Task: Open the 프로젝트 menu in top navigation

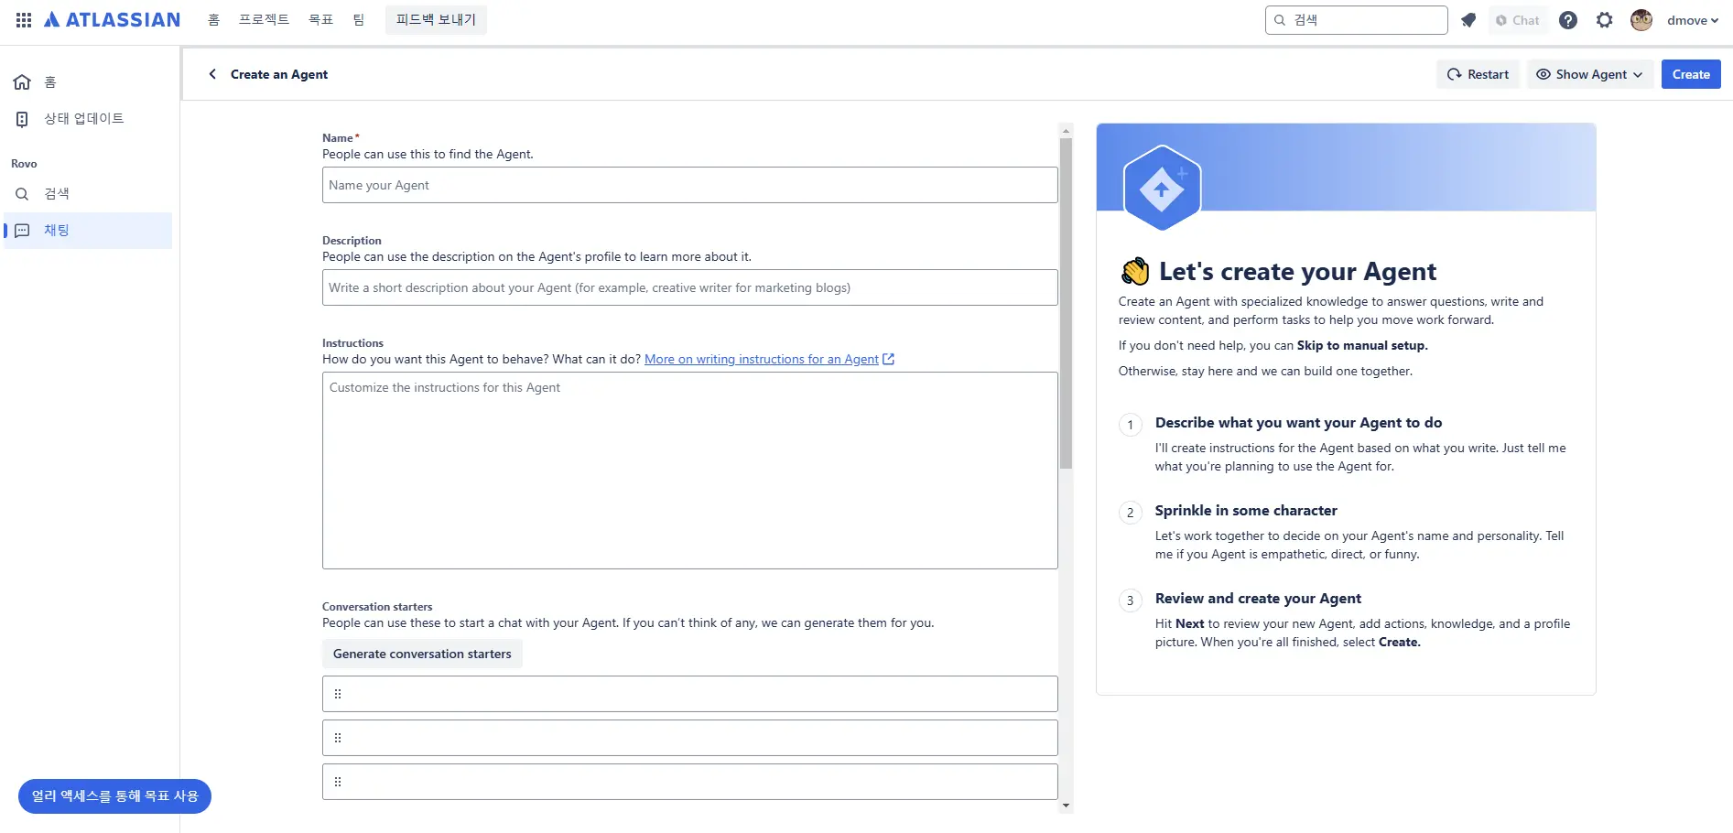Action: 264,19
